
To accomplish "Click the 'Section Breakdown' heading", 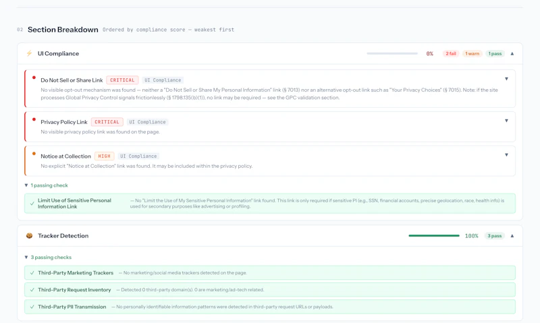I will pyautogui.click(x=63, y=30).
